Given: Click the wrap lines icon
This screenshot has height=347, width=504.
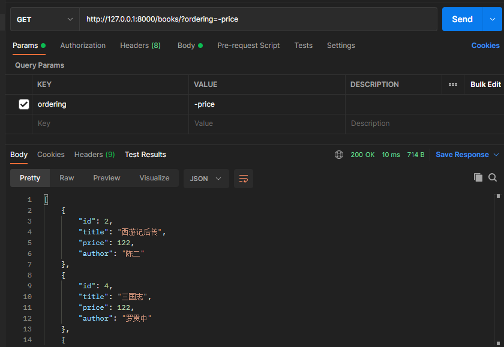Looking at the screenshot, I should (244, 179).
